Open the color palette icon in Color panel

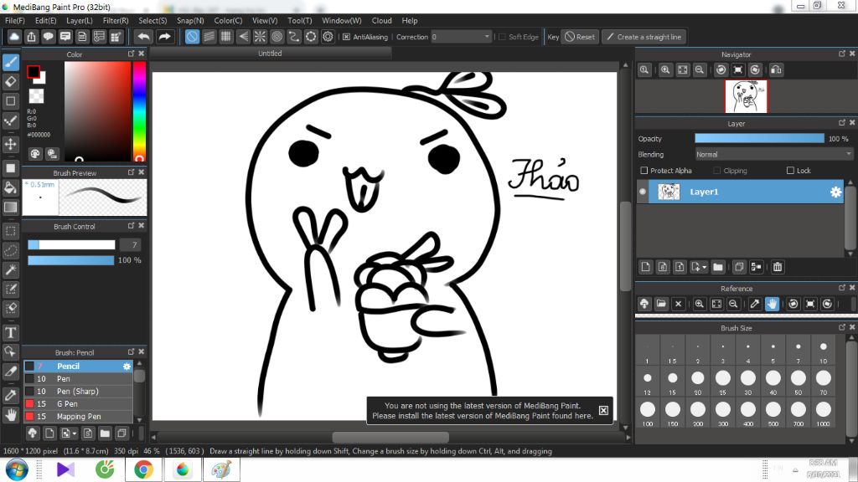(x=35, y=154)
